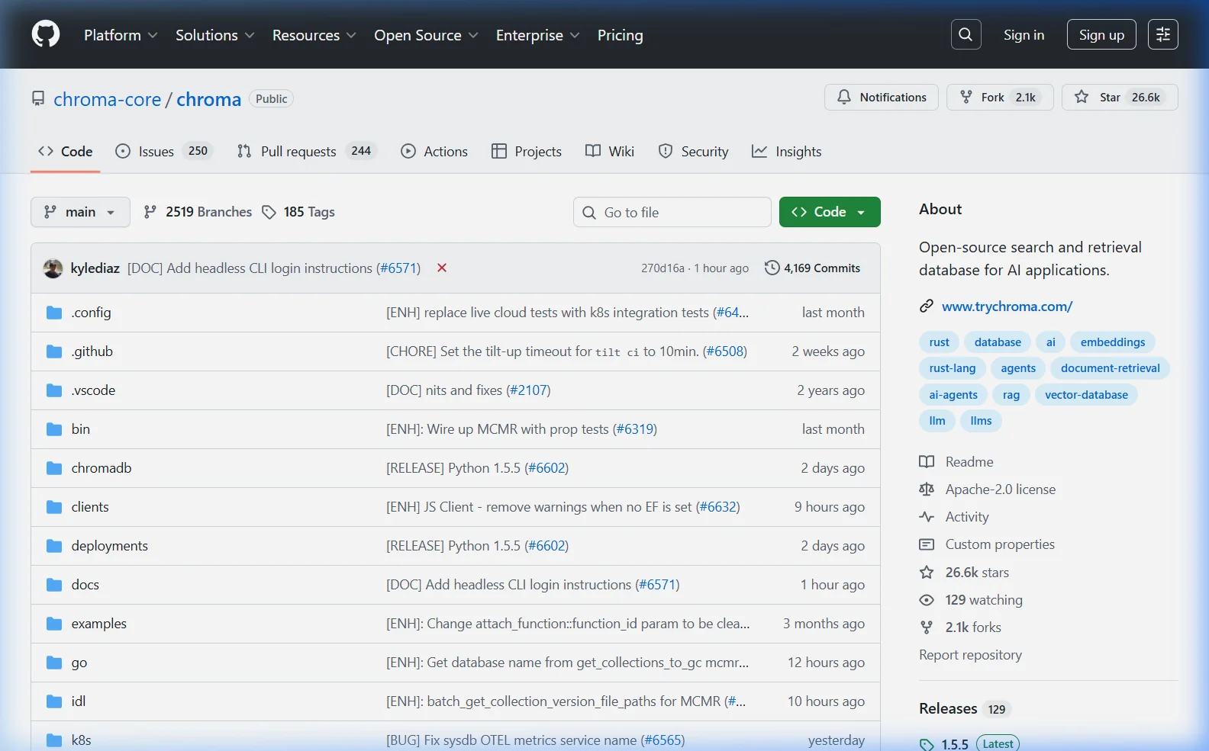The height and width of the screenshot is (751, 1209).
Task: Click the deployments folder icon
Action: 53,546
